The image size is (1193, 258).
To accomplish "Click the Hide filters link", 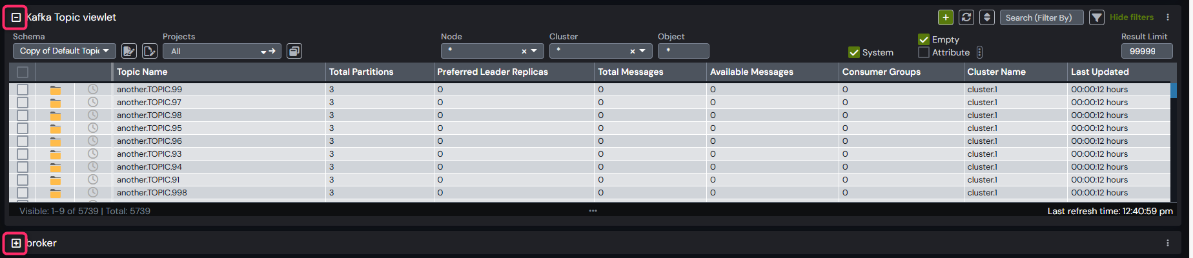I will 1132,17.
